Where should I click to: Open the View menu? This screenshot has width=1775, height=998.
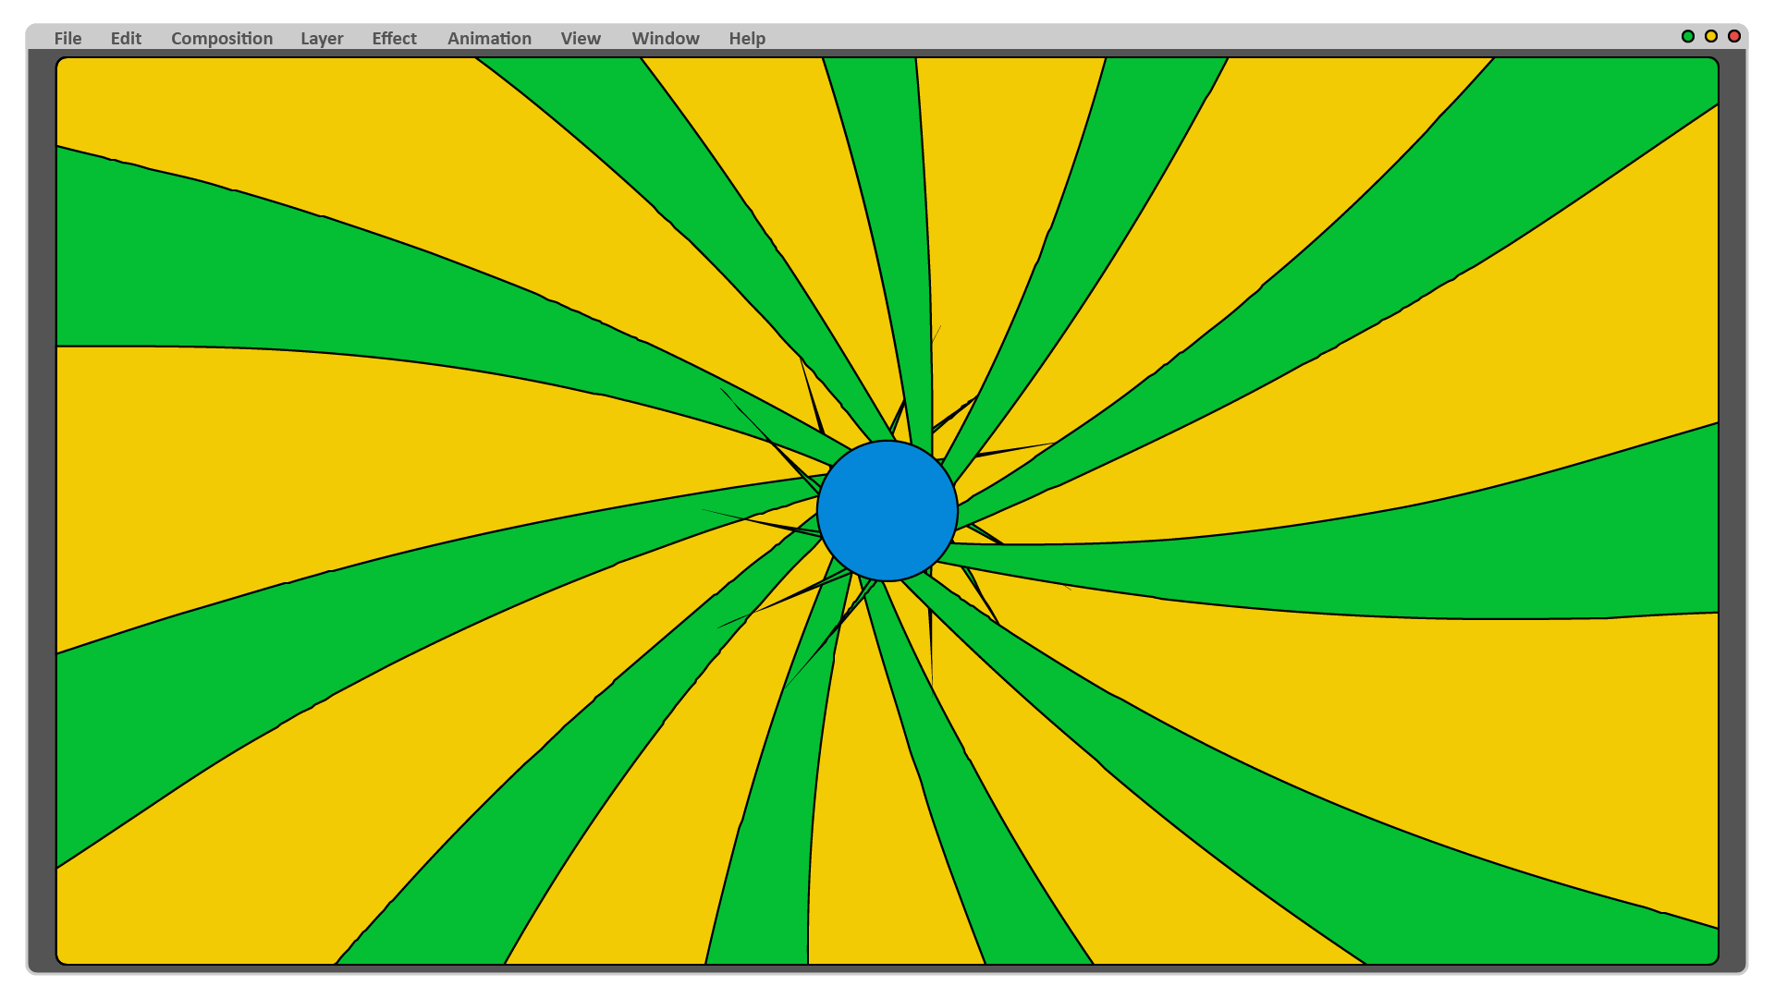581,38
